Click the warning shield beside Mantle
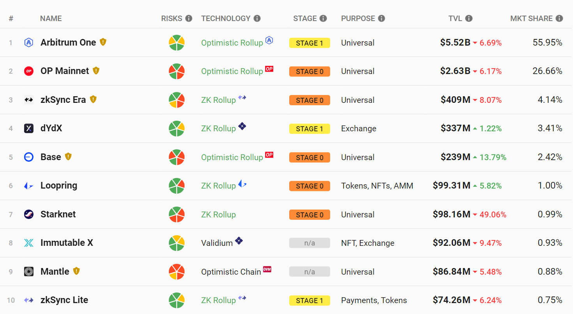 point(76,271)
